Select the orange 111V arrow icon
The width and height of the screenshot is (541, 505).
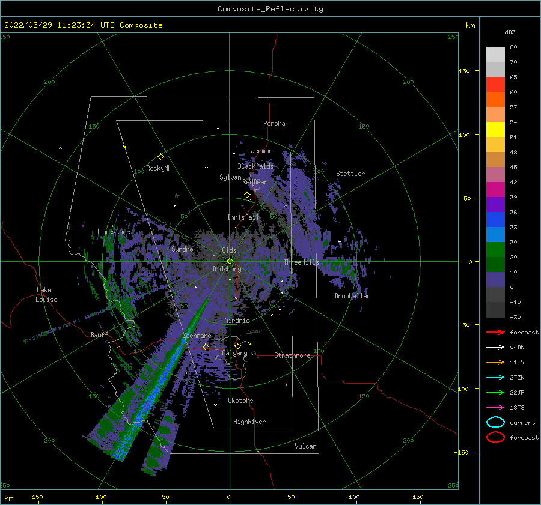click(x=495, y=362)
